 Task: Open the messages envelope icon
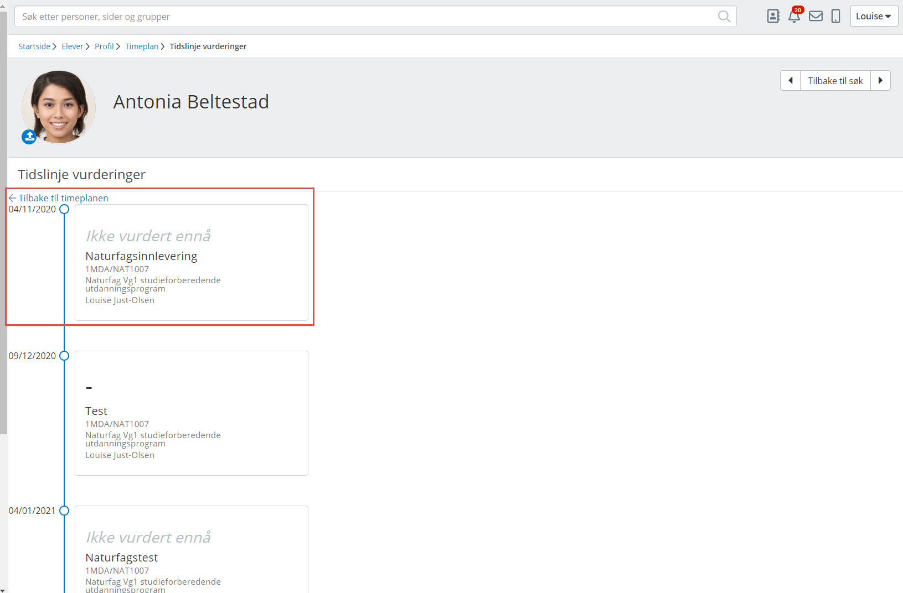[x=816, y=17]
